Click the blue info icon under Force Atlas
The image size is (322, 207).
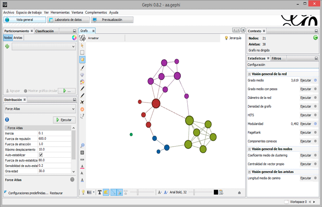[7, 120]
